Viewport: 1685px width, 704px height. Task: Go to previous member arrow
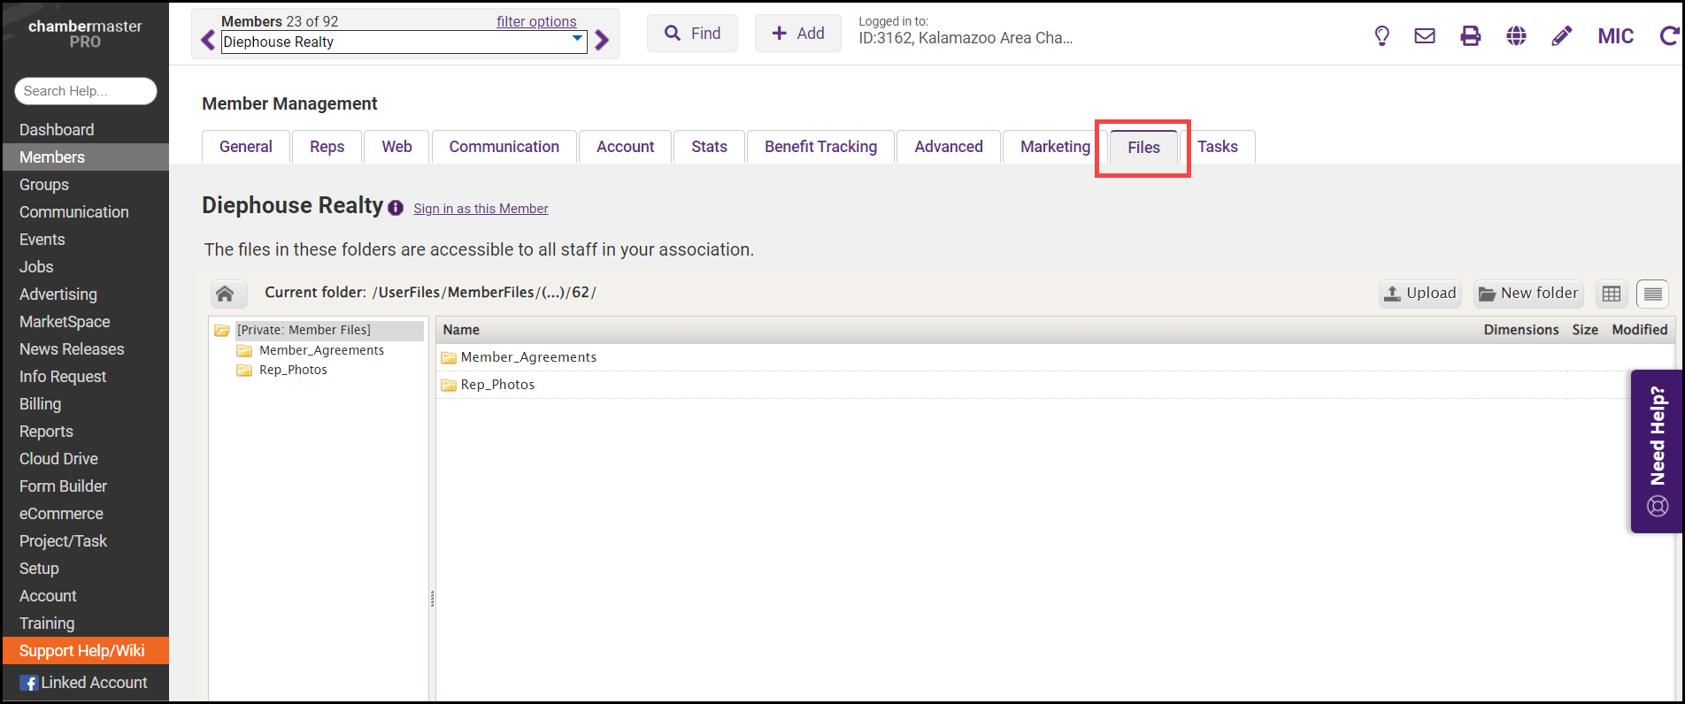pos(208,41)
